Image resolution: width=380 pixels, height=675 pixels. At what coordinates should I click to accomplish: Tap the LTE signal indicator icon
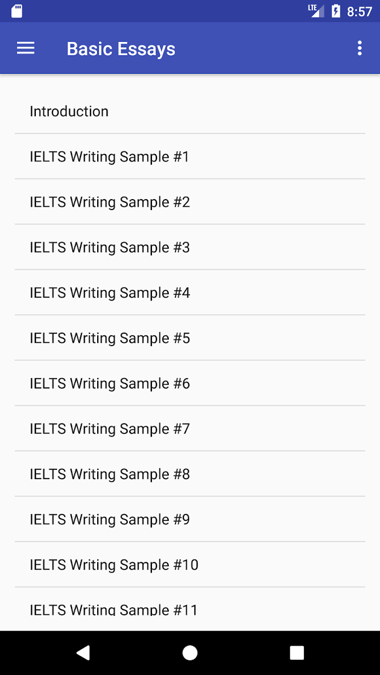point(316,11)
